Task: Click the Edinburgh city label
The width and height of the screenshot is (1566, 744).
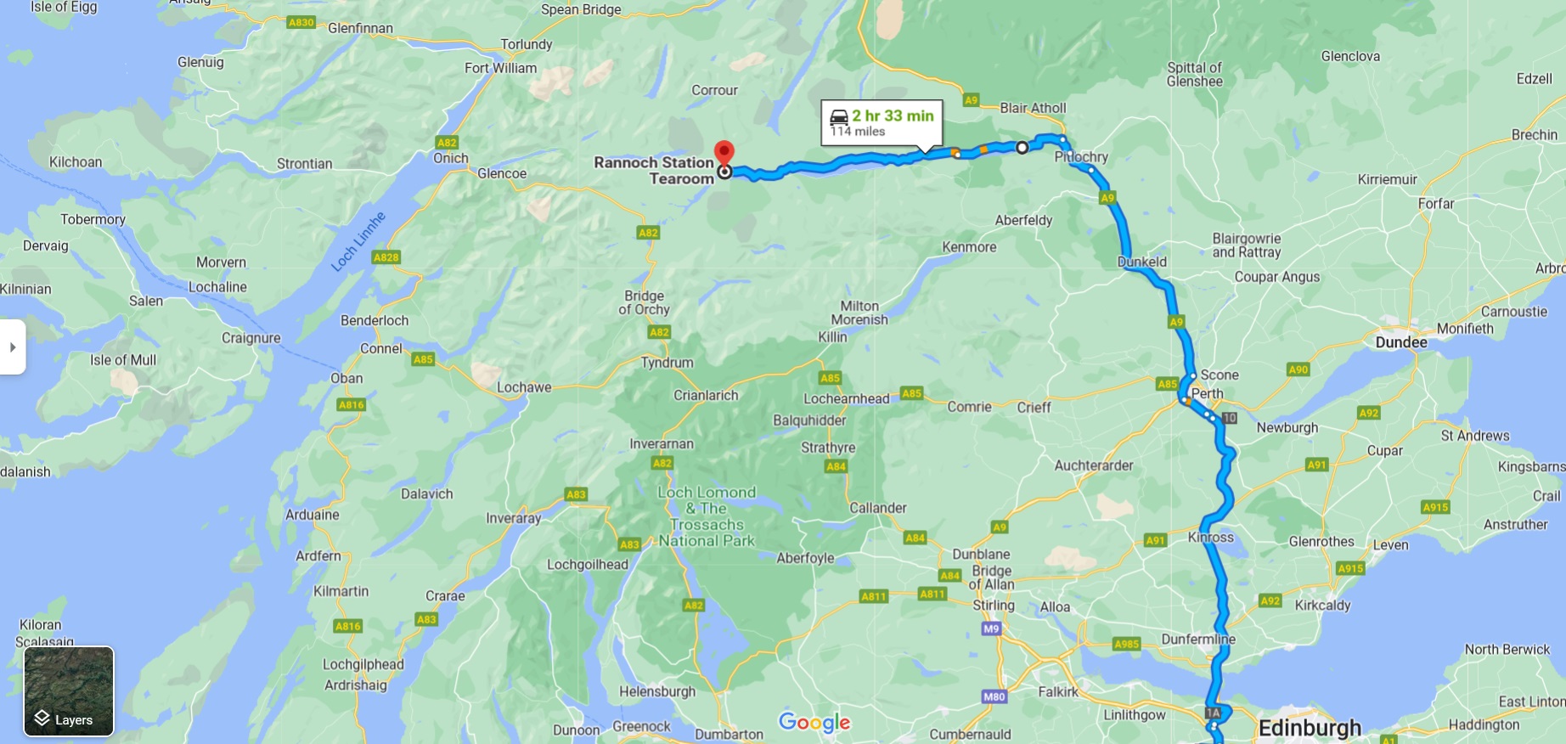Action: (1310, 728)
